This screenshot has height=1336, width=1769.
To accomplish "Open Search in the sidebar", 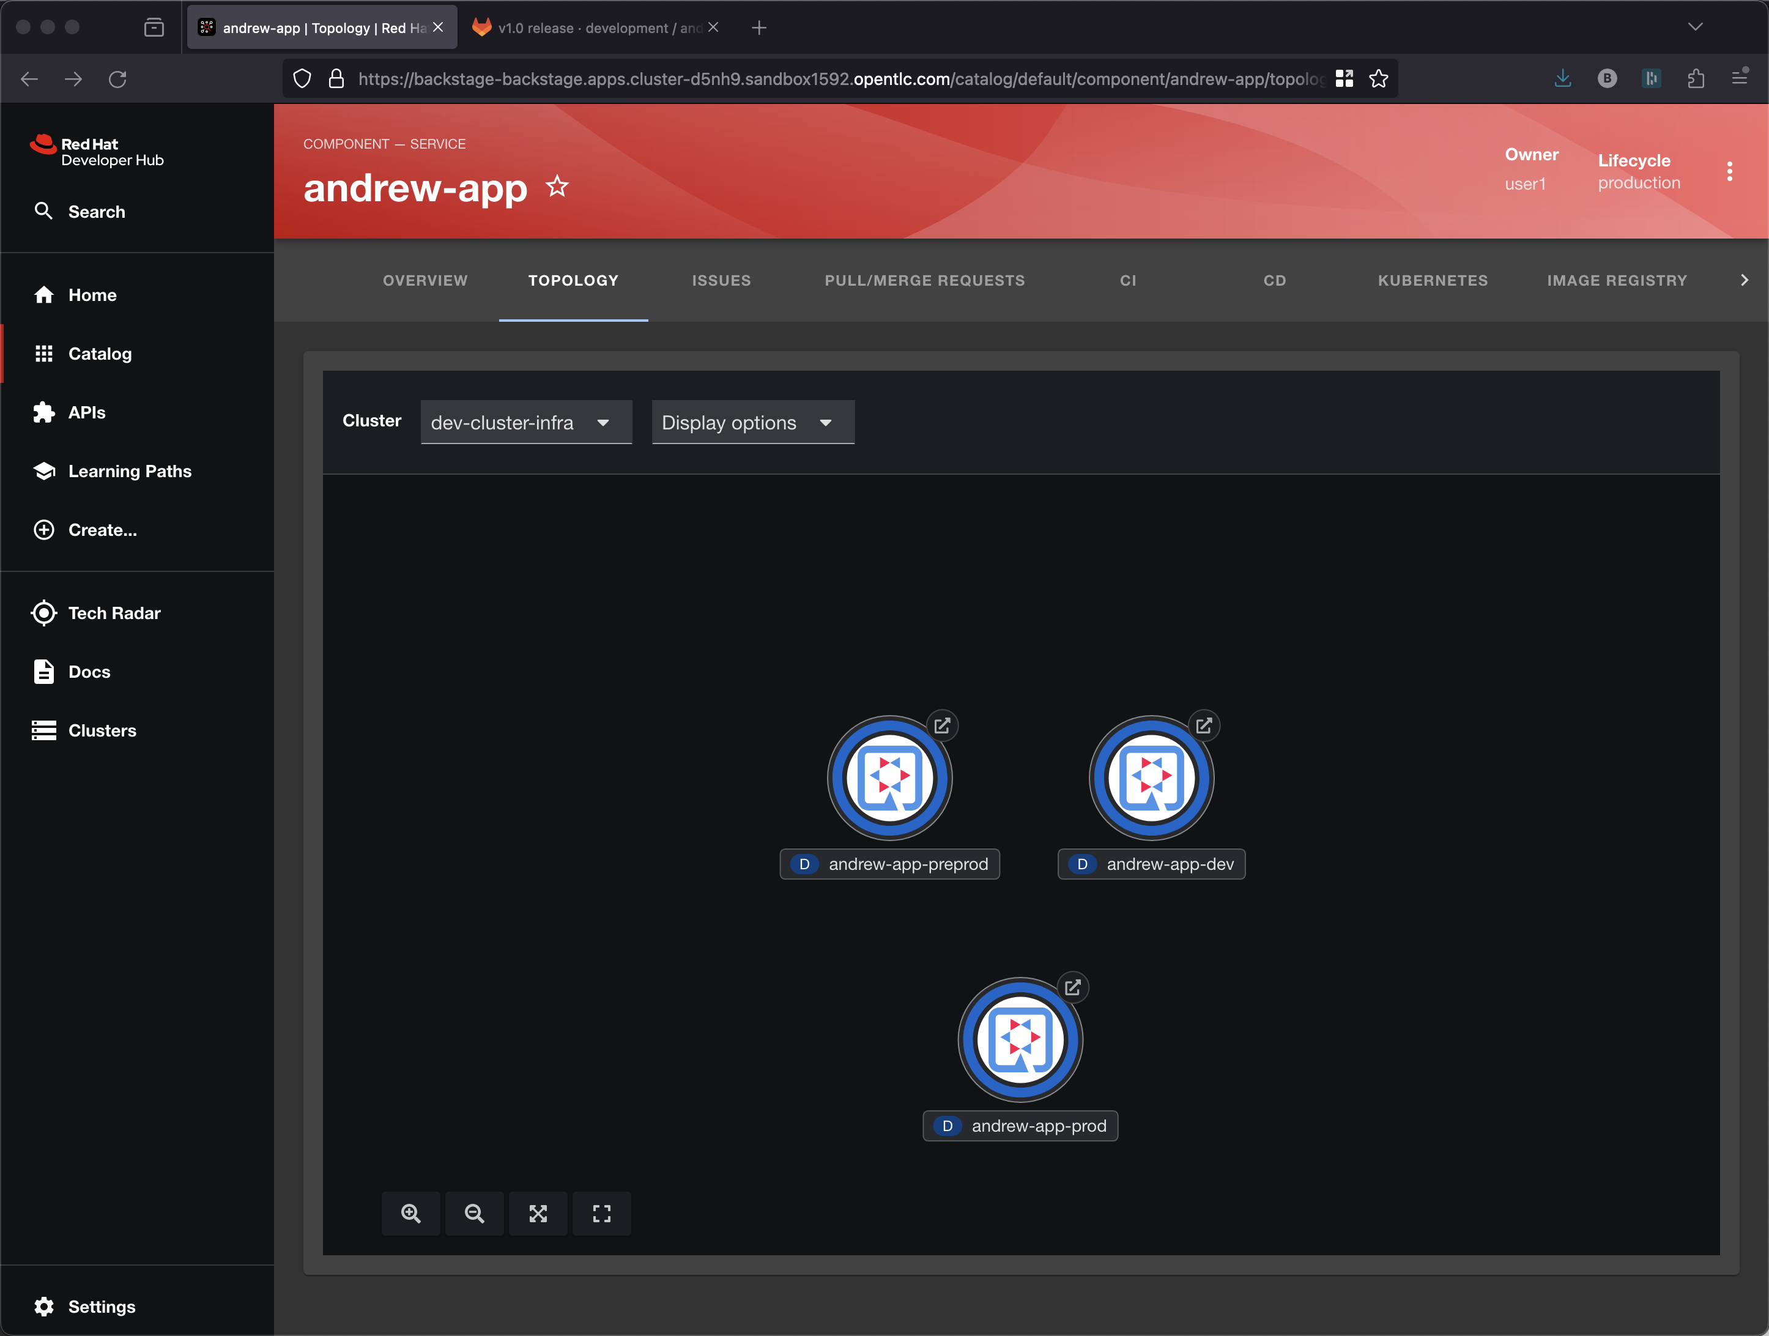I will tap(96, 211).
